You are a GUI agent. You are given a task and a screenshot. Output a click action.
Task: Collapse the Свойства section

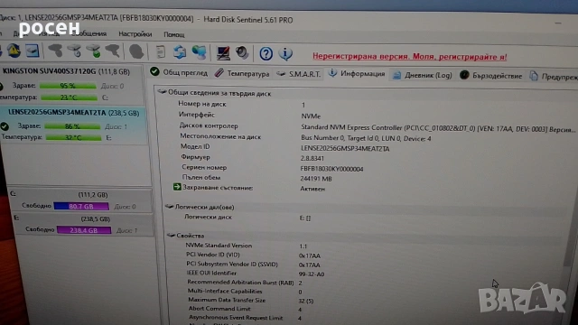tap(171, 235)
